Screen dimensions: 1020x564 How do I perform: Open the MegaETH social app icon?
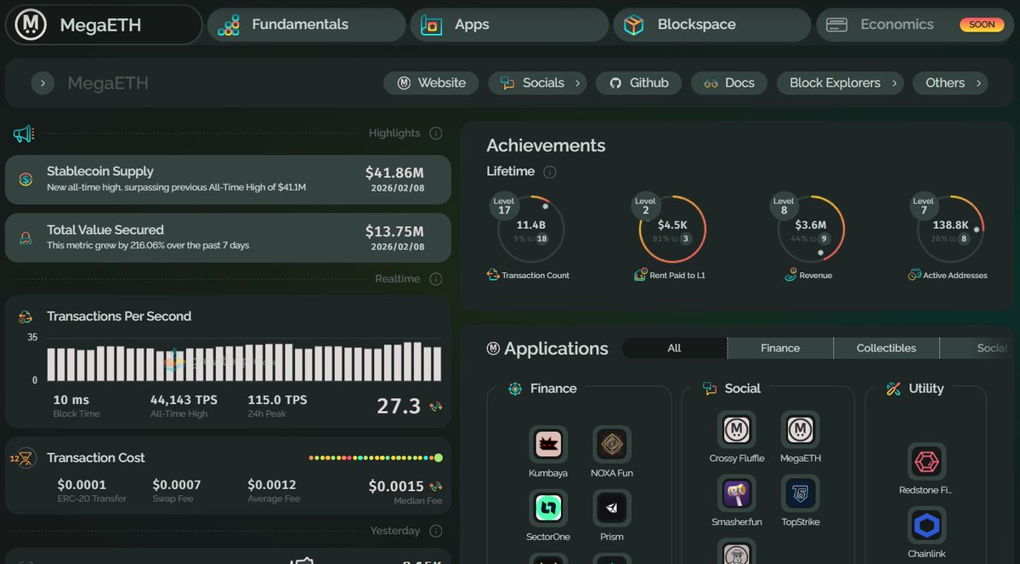tap(801, 430)
